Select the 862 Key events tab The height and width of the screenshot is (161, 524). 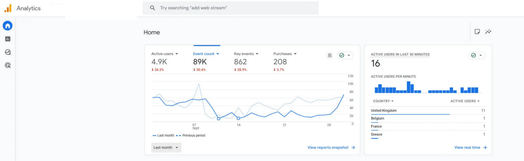coord(246,61)
